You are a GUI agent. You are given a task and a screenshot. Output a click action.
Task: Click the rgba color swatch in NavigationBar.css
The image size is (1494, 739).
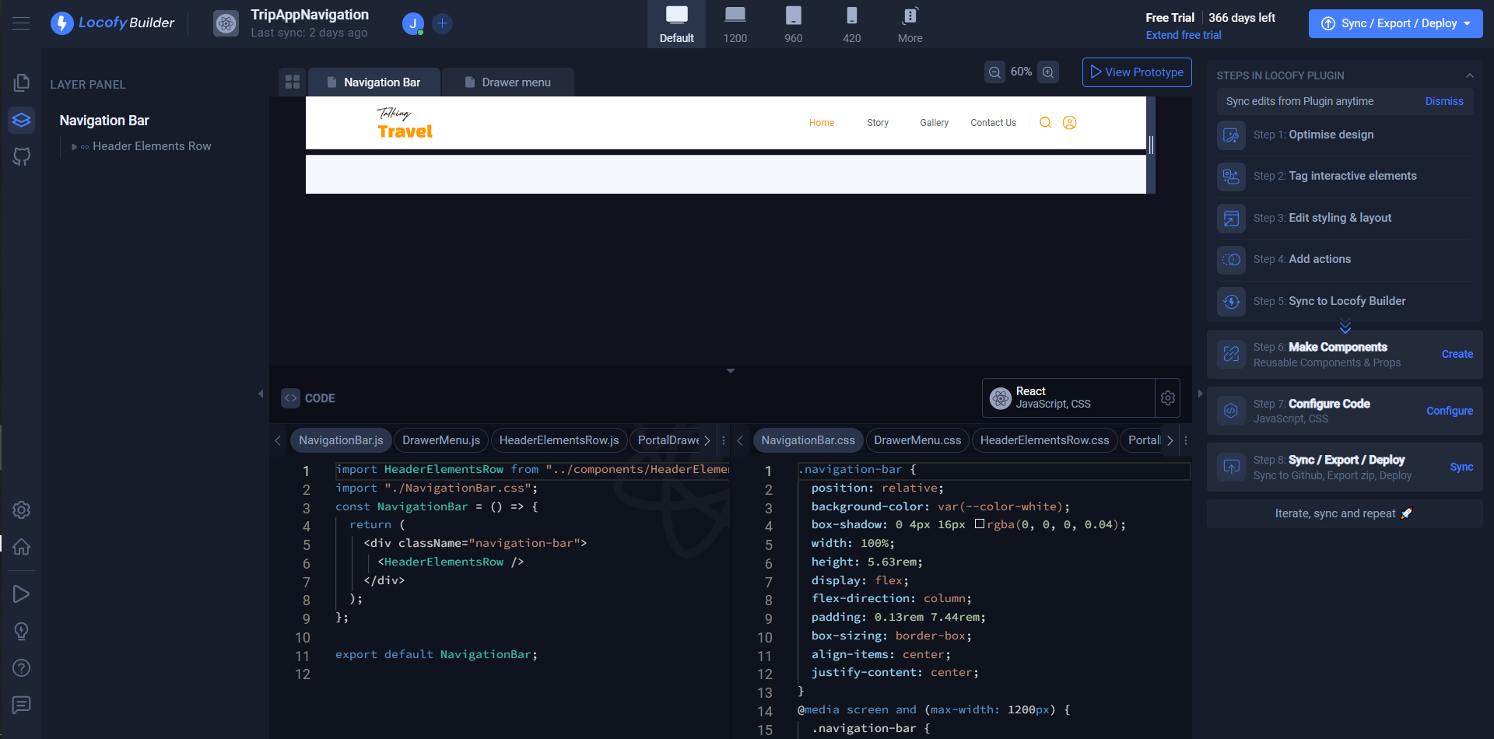tap(979, 524)
